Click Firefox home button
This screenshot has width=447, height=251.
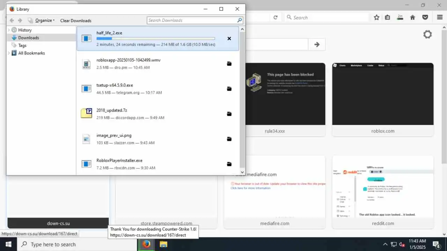[x=413, y=17]
